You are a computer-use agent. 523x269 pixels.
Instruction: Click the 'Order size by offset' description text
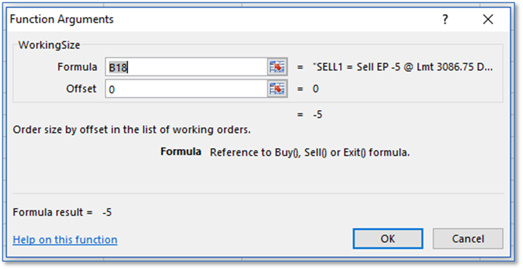(x=132, y=130)
